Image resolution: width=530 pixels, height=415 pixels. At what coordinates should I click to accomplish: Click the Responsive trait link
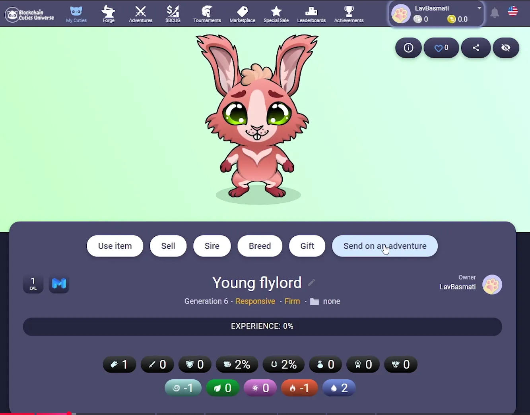tap(255, 301)
